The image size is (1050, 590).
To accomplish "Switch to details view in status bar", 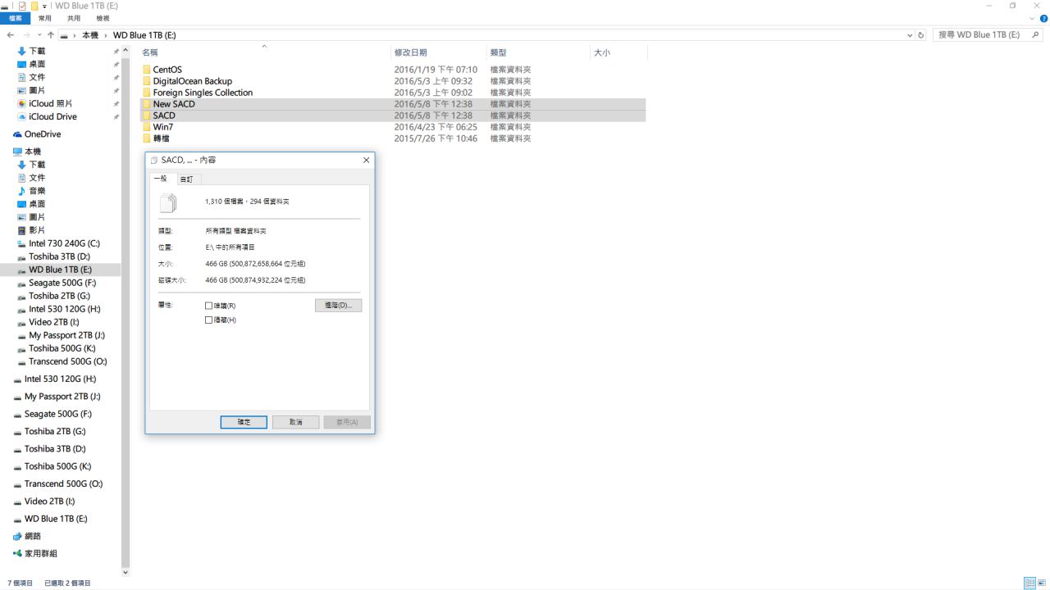I will tap(1030, 583).
